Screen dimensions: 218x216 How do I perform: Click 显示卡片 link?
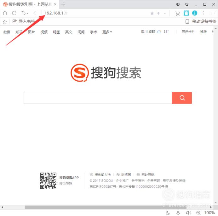[188, 32]
